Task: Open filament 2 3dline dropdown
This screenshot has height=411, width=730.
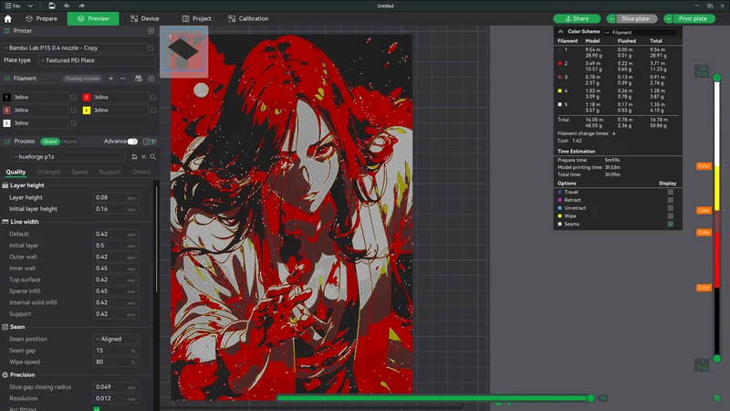Action: [x=120, y=97]
